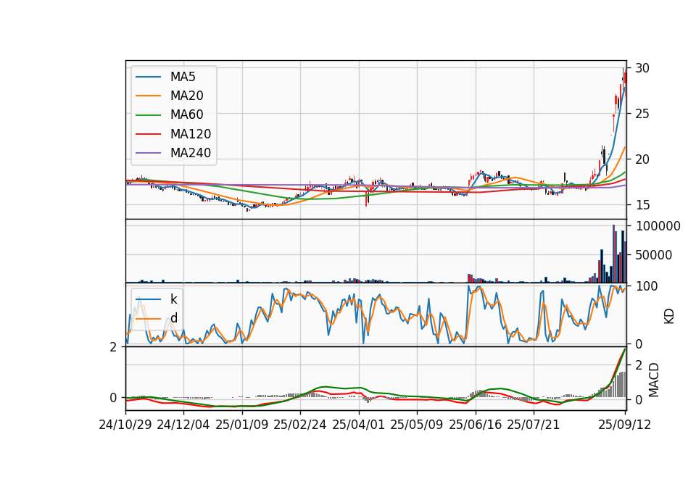696x500 pixels.
Task: Click the red MA120 legend line sample
Action: pyautogui.click(x=149, y=134)
